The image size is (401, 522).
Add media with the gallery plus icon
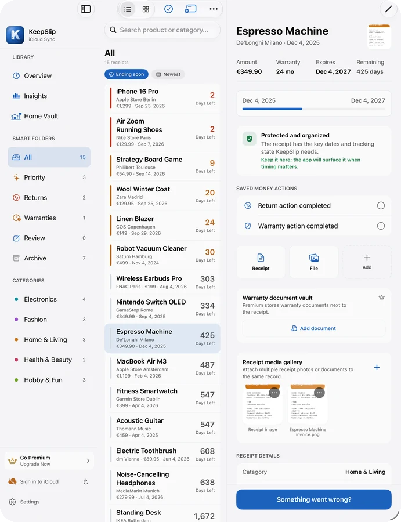point(377,367)
